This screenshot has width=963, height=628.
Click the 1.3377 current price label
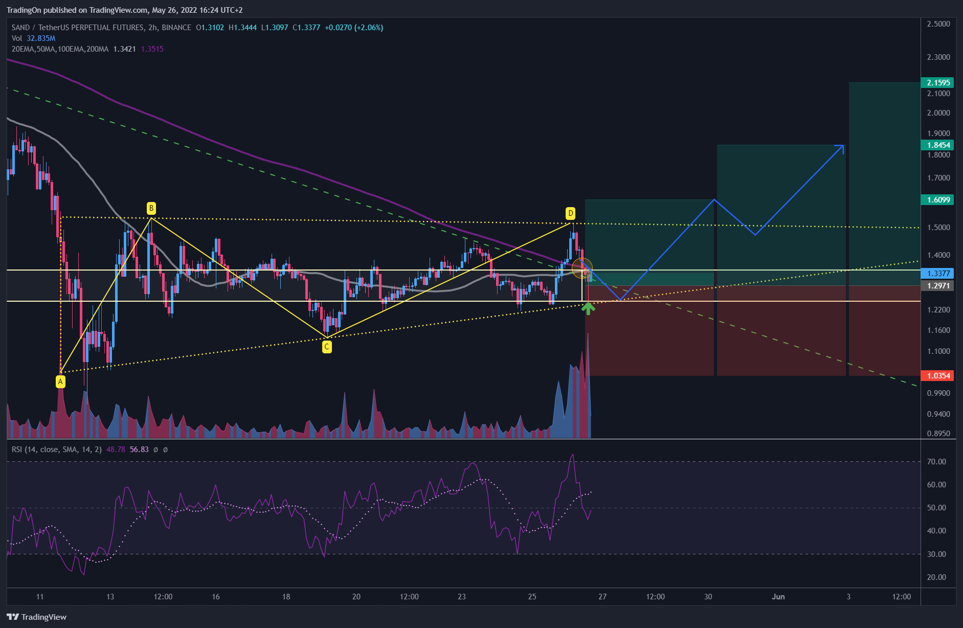[938, 274]
